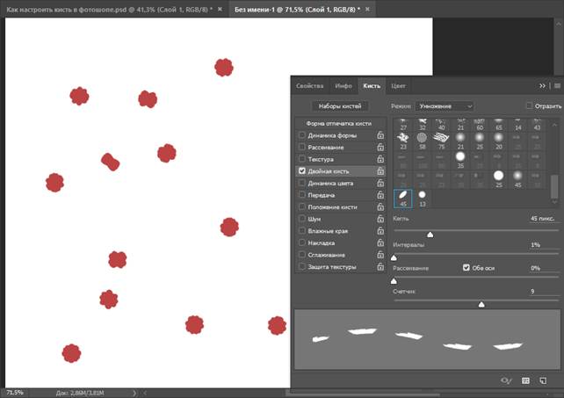Open the Цвет panel tab
Image resolution: width=564 pixels, height=398 pixels.
click(398, 86)
